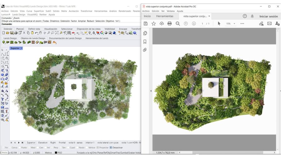Open the PISO layer selector in status bar
Image resolution: width=281 pixels, height=158 pixels.
pos(60,152)
